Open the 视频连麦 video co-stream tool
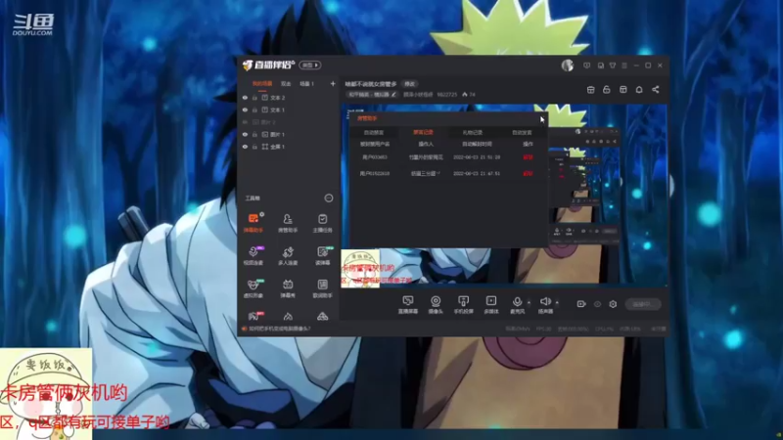 pos(253,255)
